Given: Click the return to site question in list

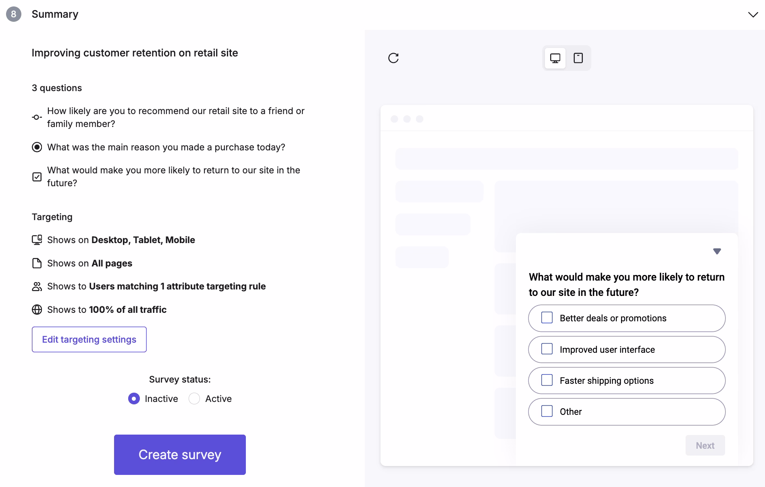Looking at the screenshot, I should click(x=174, y=177).
